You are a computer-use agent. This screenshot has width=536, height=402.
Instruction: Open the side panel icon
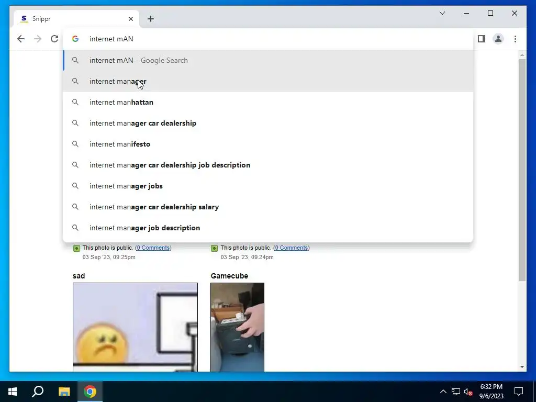(482, 39)
